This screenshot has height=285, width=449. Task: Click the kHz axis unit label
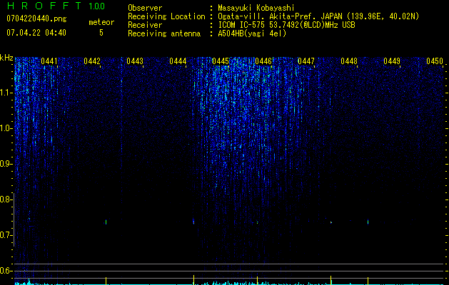(6, 58)
